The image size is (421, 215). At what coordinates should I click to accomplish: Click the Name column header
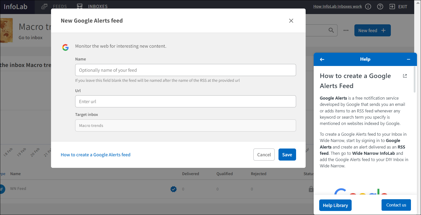pyautogui.click(x=15, y=174)
